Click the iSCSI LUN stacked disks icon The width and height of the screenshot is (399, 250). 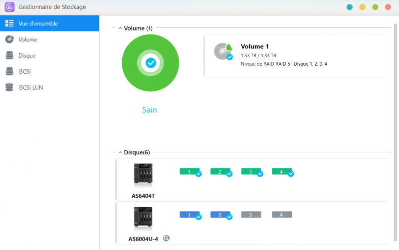tap(9, 87)
